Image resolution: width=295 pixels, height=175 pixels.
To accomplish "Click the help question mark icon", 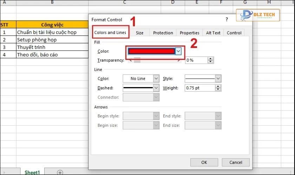I will point(227,20).
